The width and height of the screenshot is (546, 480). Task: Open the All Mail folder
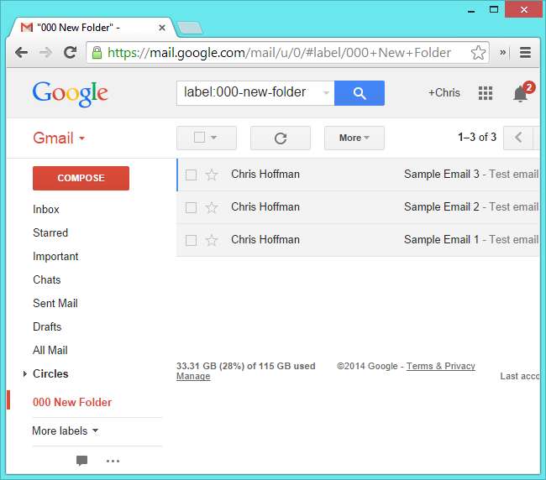click(x=50, y=350)
